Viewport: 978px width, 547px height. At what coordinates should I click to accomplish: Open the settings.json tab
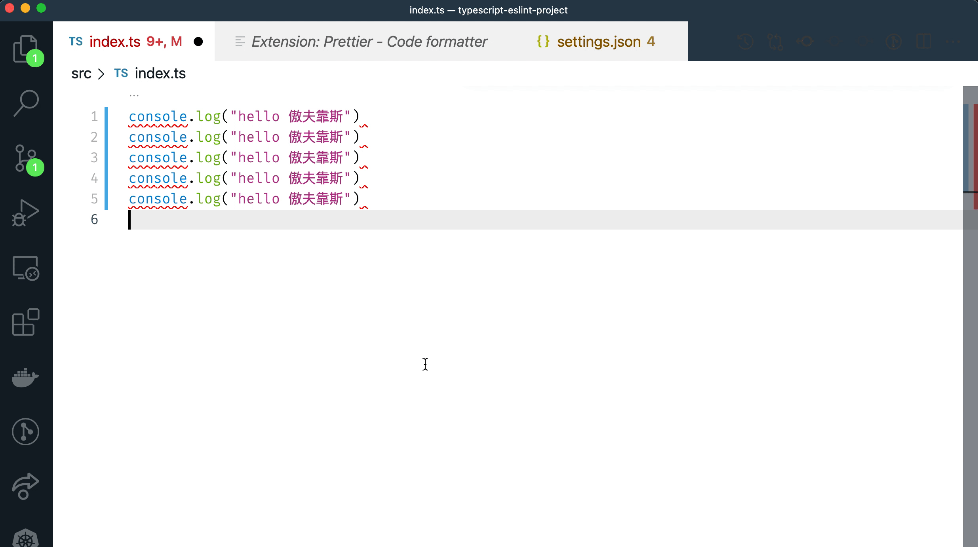(599, 41)
